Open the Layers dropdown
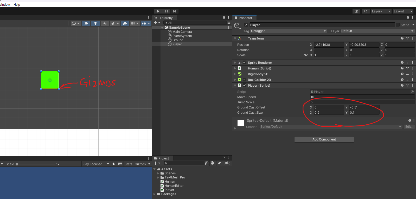Viewport: 416px width, 199px height. click(381, 11)
